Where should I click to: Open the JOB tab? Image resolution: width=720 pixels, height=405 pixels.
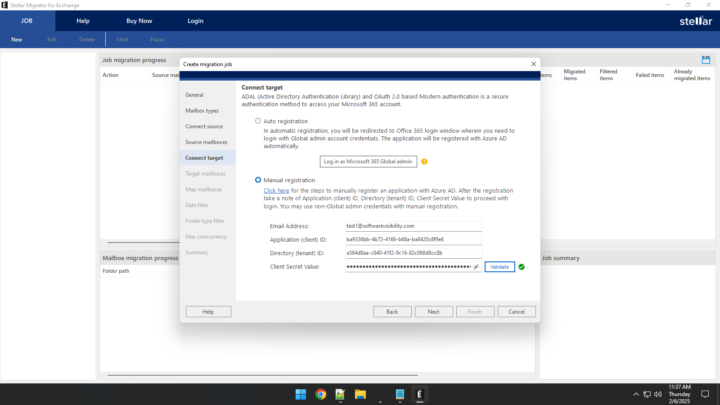[x=27, y=21]
